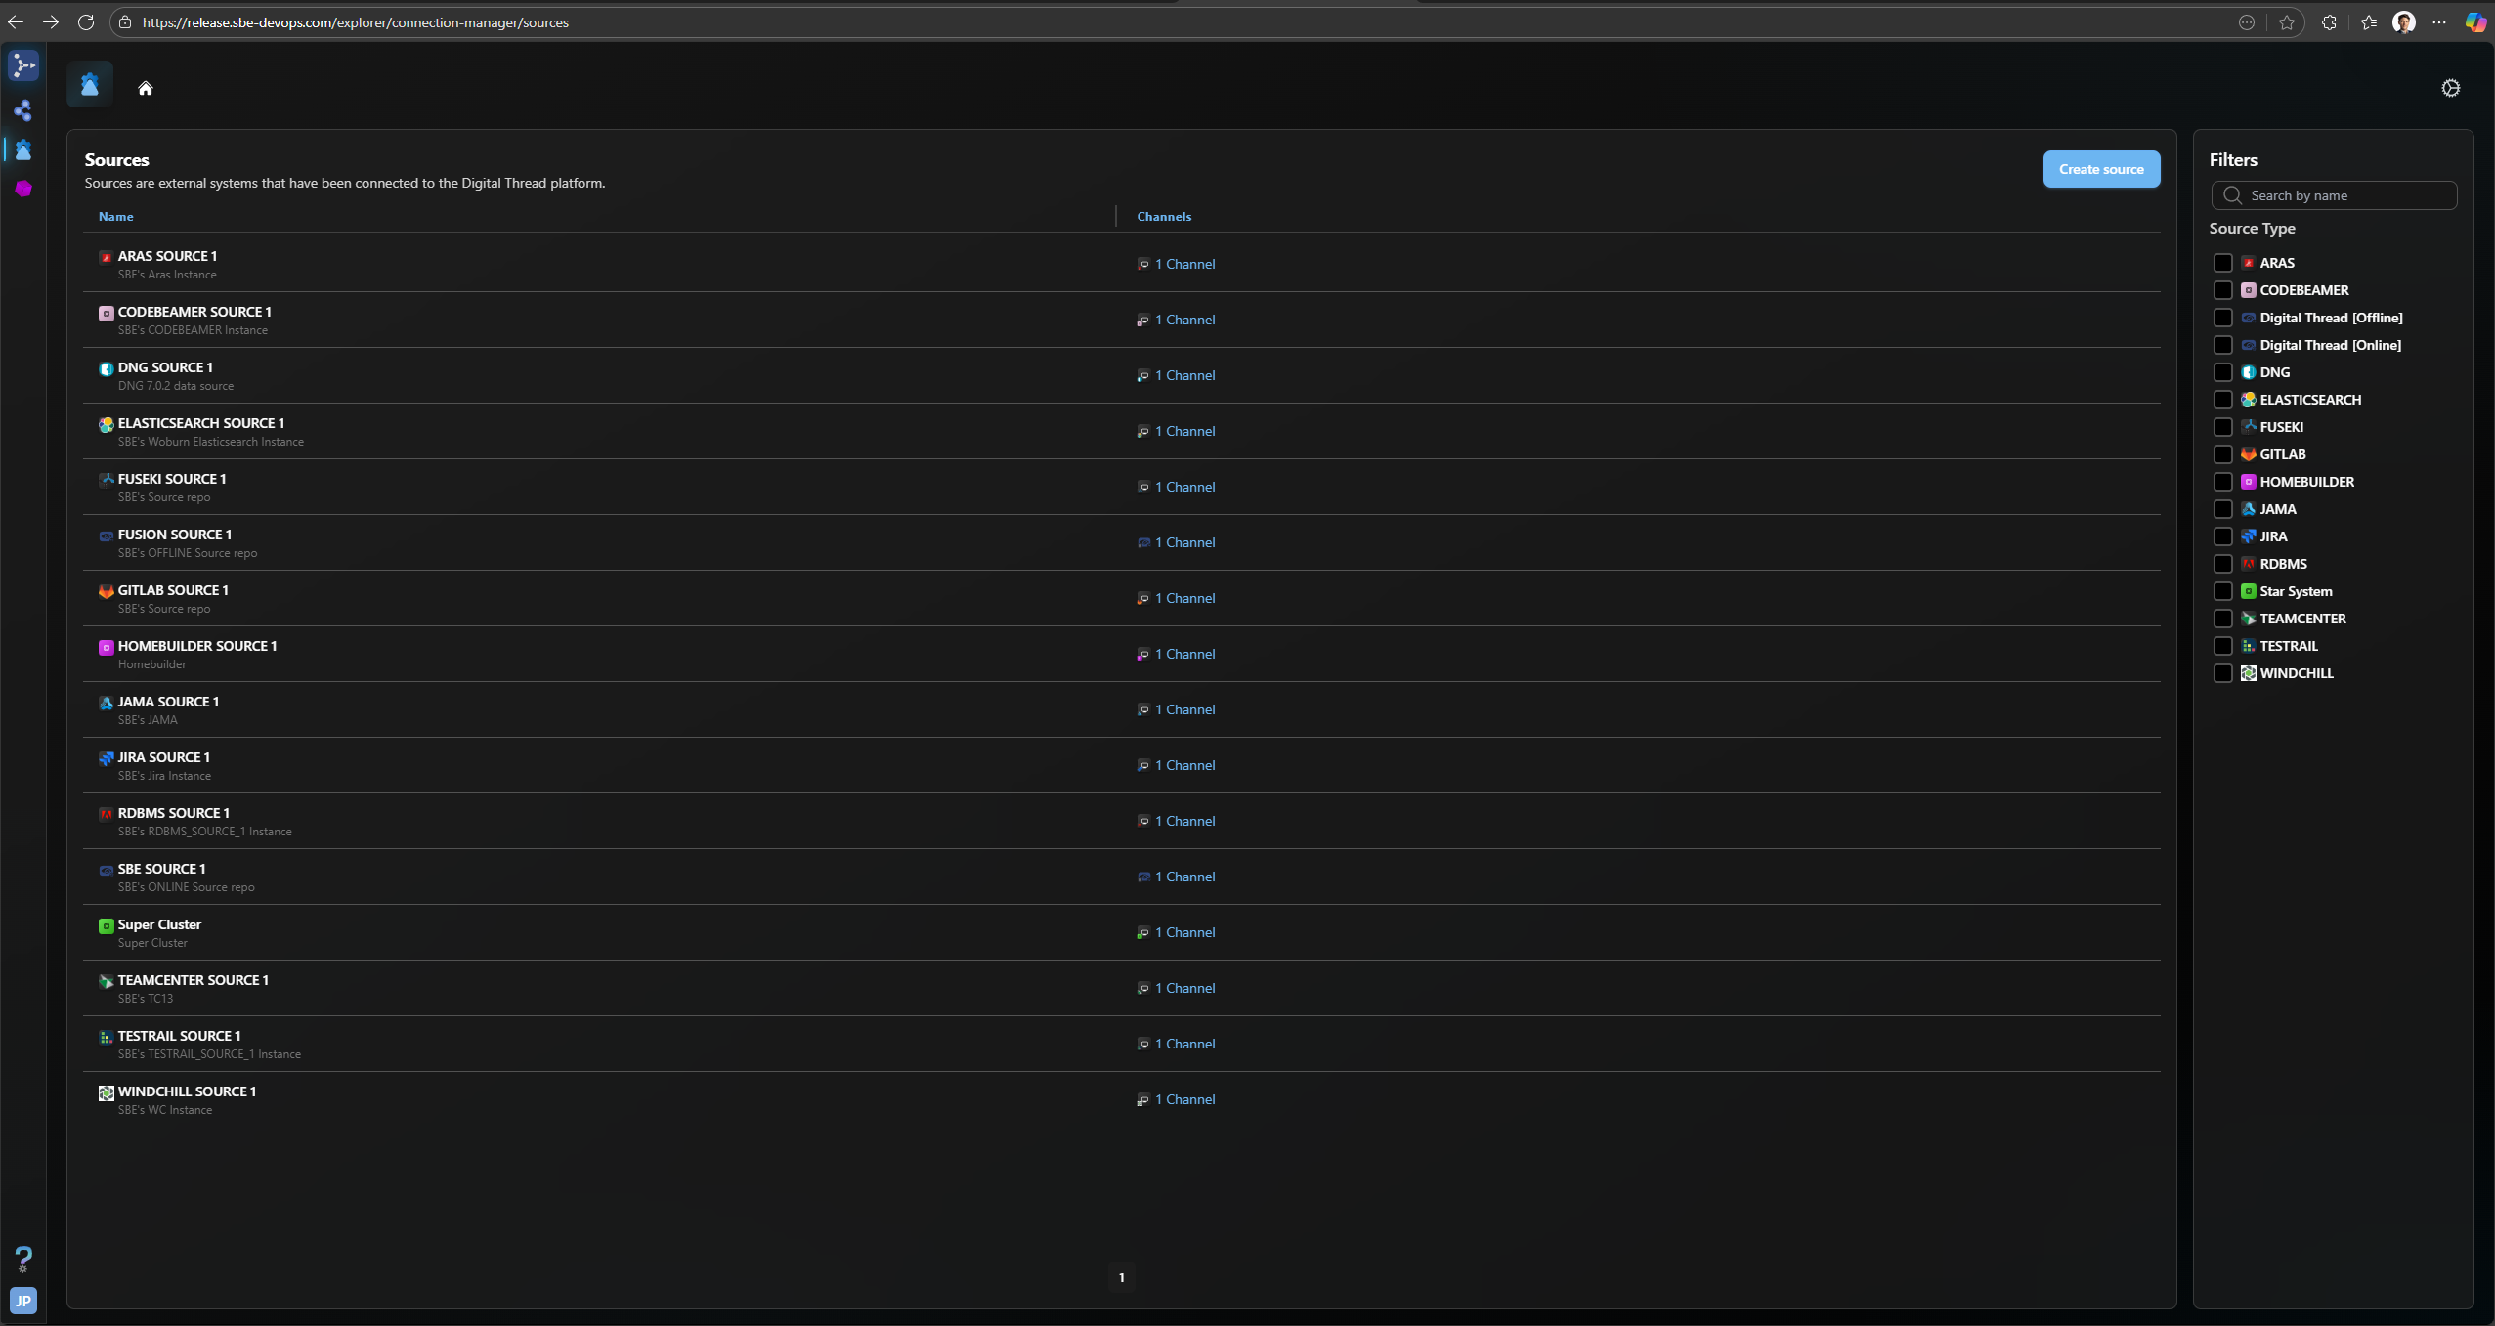Click the Channels column header
2495x1326 pixels.
[1164, 217]
